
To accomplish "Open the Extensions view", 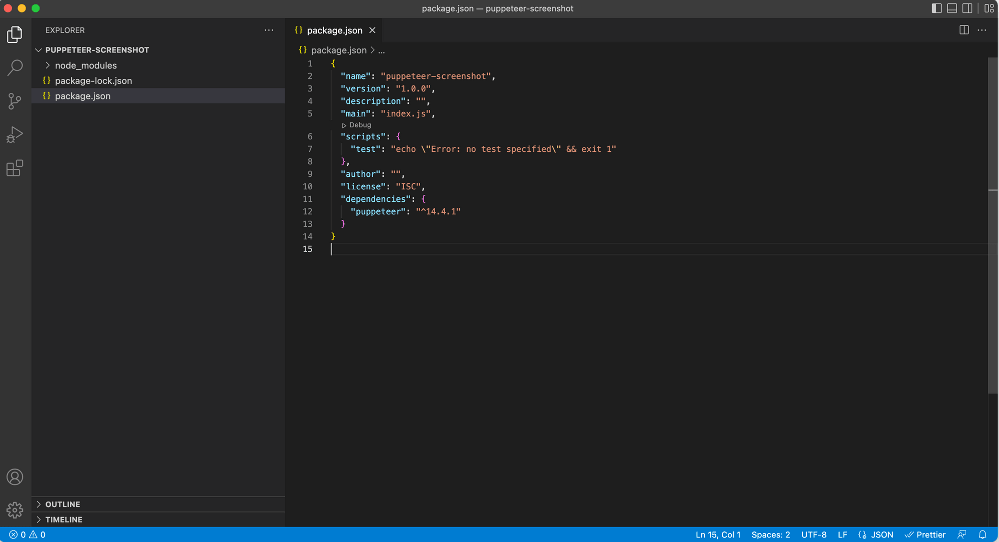I will tap(15, 168).
